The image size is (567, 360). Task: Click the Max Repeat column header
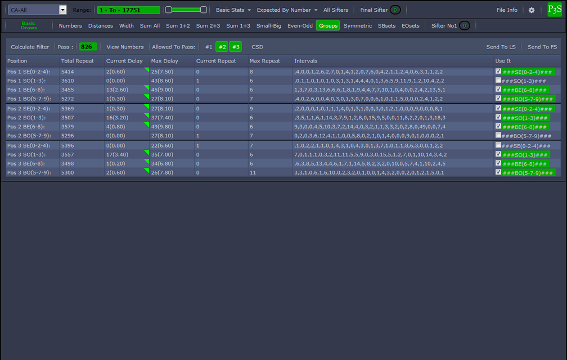[265, 61]
